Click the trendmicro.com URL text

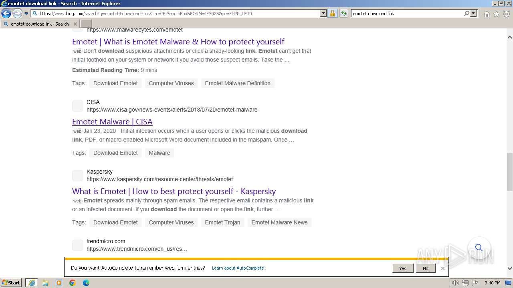137,249
